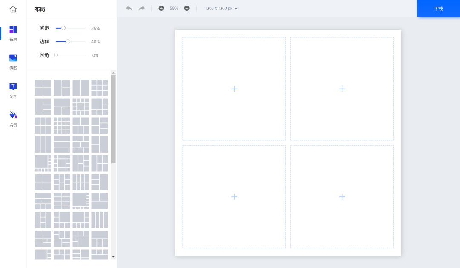Select layout with two left, three right stacked cells
460x268 pixels.
99,125
